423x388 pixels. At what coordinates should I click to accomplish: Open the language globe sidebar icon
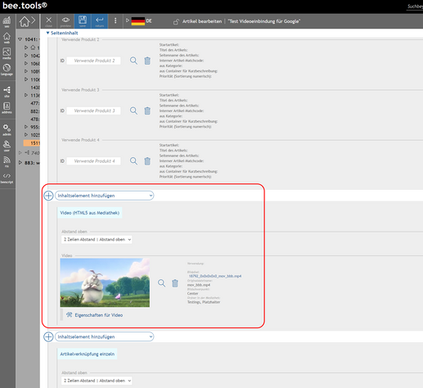[x=7, y=70]
